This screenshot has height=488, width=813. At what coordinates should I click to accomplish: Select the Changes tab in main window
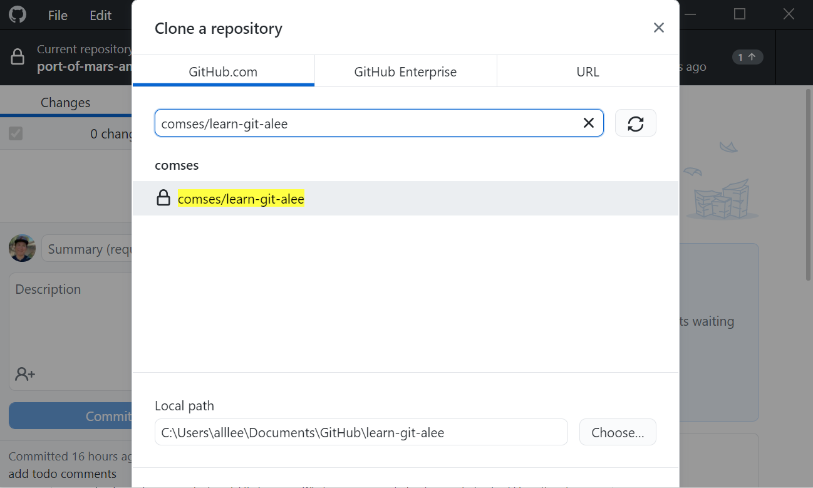[66, 102]
